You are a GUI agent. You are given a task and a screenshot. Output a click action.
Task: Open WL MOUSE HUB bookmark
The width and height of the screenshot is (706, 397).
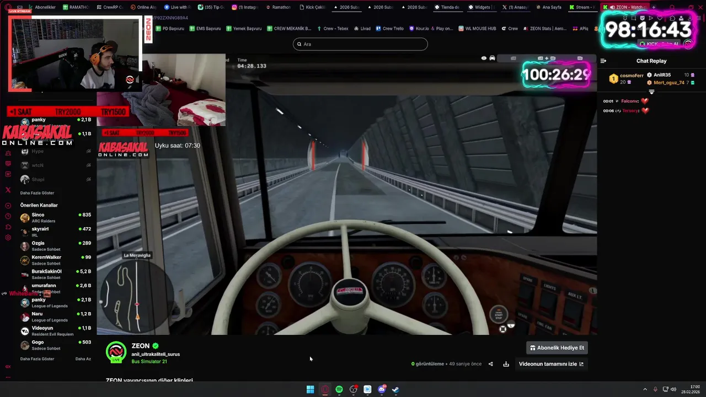(x=477, y=29)
